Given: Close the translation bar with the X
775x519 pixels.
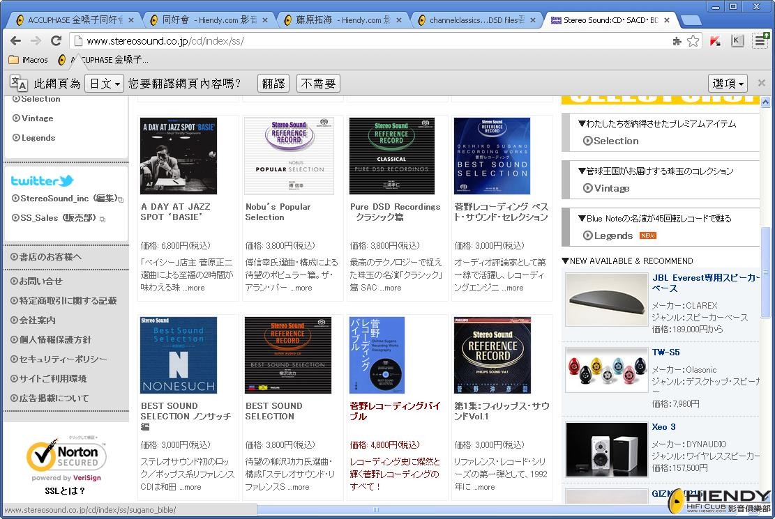Looking at the screenshot, I should 762,83.
